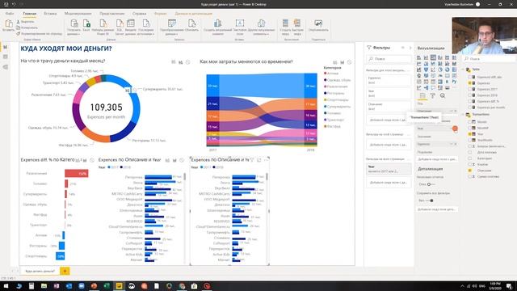Open focus mode on selected bar chart
The image size is (517, 291).
(x=259, y=160)
